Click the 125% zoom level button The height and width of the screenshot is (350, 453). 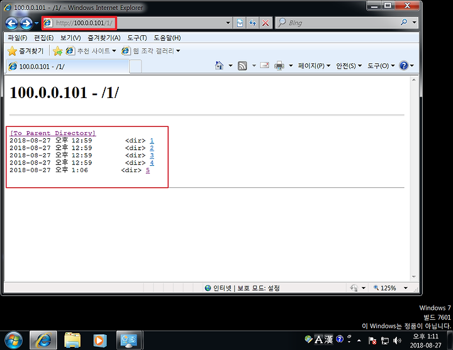(385, 288)
